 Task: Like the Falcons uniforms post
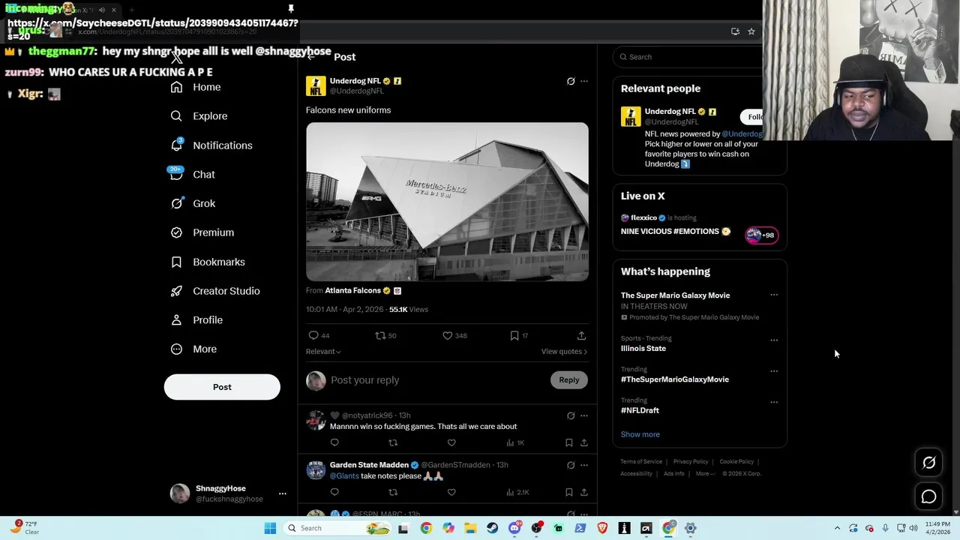pyautogui.click(x=447, y=335)
